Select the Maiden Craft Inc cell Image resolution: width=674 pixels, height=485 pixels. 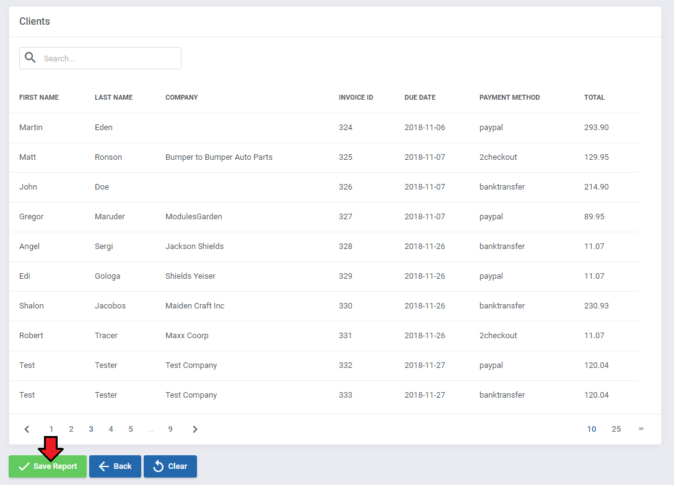pos(195,306)
